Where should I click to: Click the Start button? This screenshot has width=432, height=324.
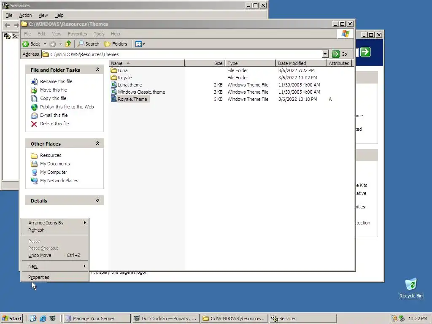11,319
